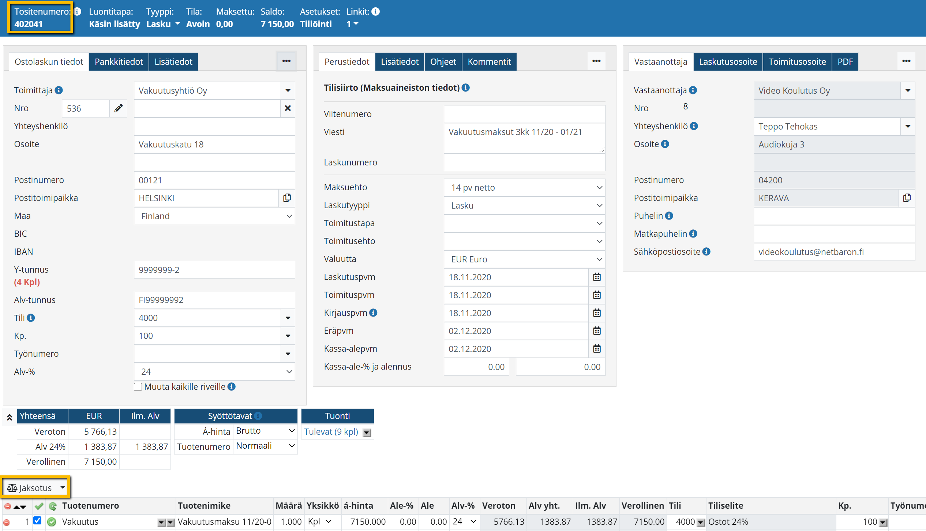The image size is (926, 531).
Task: Click the X clear icon in the supplier row
Action: pos(288,108)
